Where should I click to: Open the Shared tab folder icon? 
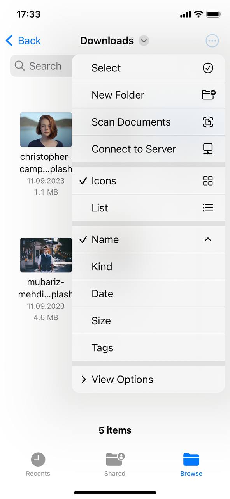click(115, 460)
